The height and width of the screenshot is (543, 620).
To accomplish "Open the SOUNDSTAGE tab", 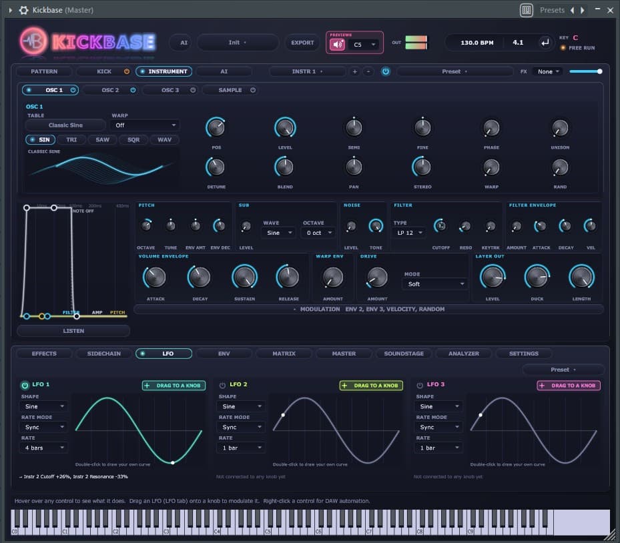I will 404,354.
